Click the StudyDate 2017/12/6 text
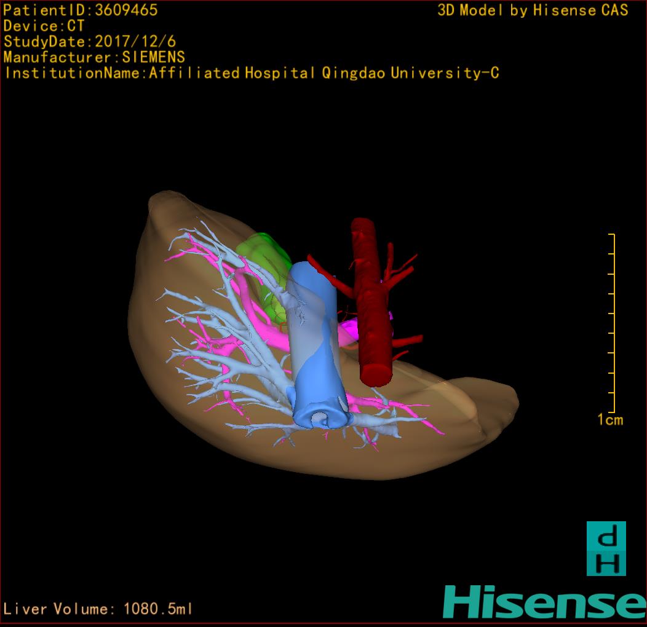This screenshot has width=647, height=627. pyautogui.click(x=90, y=42)
